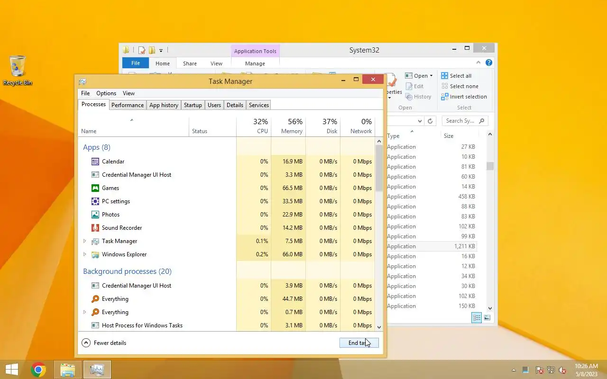Screen dimensions: 607x379
Task: Click File Explorer taskbar icon
Action: (x=68, y=370)
